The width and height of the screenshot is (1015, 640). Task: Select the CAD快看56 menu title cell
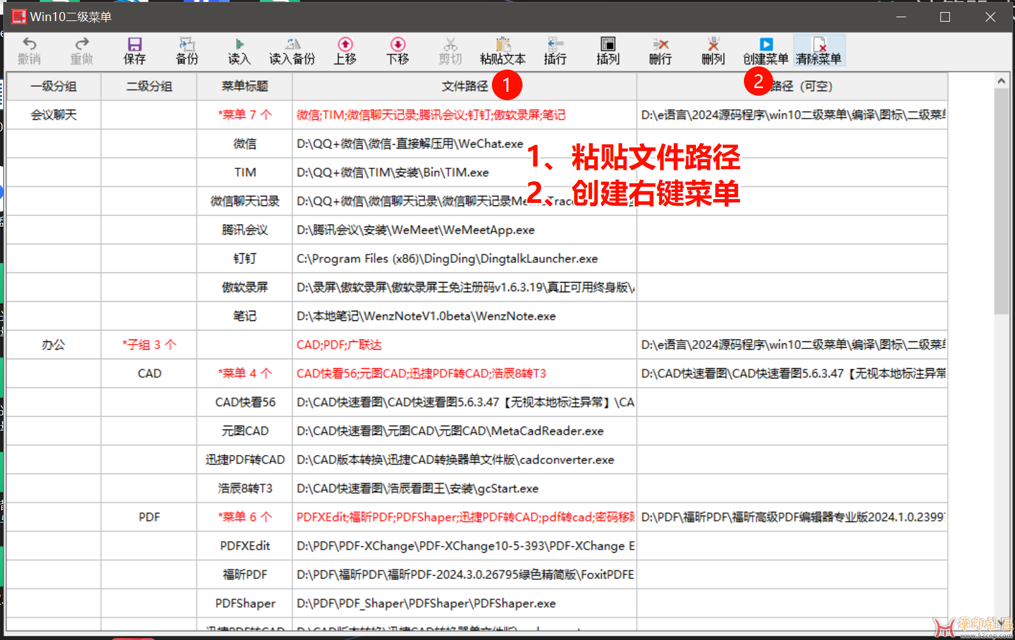245,402
